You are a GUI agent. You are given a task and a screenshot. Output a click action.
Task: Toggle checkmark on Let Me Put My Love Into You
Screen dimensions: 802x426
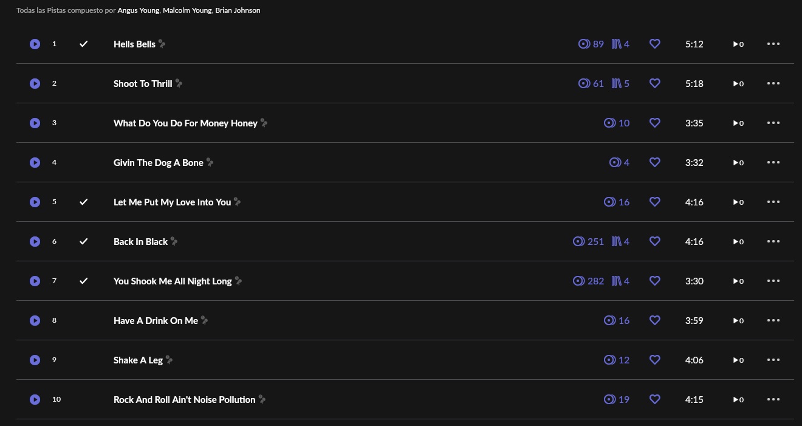pyautogui.click(x=84, y=202)
